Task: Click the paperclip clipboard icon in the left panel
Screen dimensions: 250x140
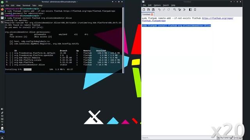Action: point(2,113)
